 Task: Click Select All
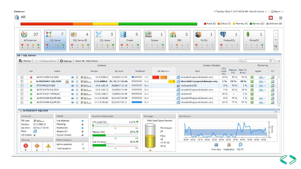80,61
